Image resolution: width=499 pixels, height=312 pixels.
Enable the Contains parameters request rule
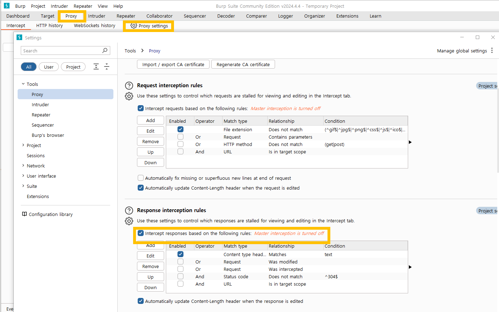point(180,137)
